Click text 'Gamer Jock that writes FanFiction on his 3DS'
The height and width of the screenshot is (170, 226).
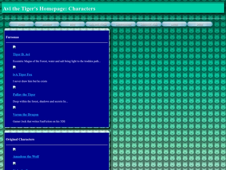coord(39,121)
